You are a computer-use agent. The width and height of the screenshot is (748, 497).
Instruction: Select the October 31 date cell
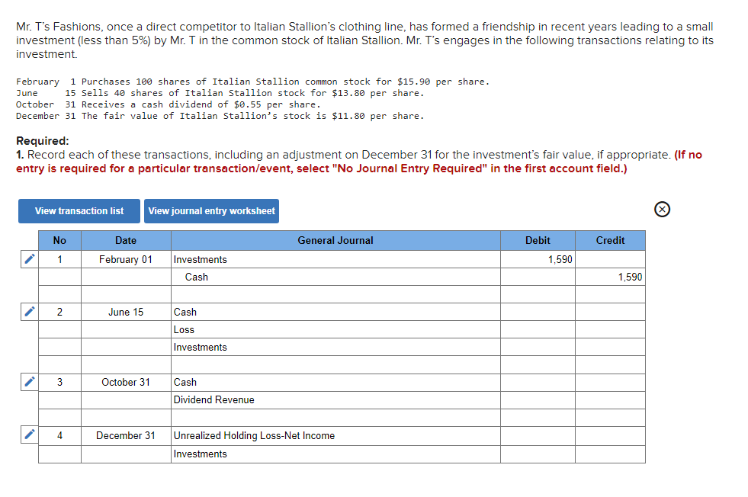[x=126, y=382]
